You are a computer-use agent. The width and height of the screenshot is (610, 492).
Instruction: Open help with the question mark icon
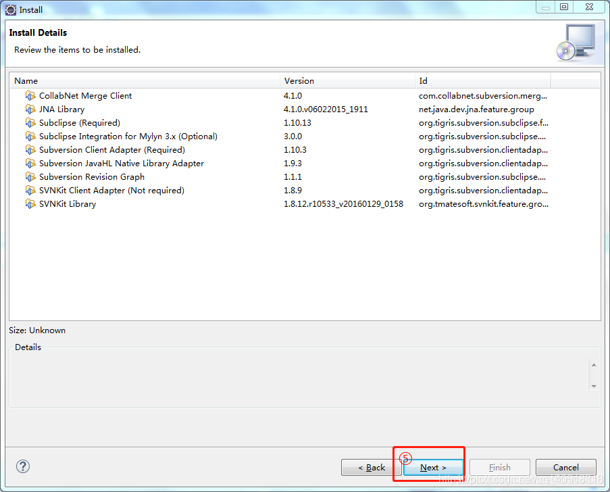click(23, 466)
